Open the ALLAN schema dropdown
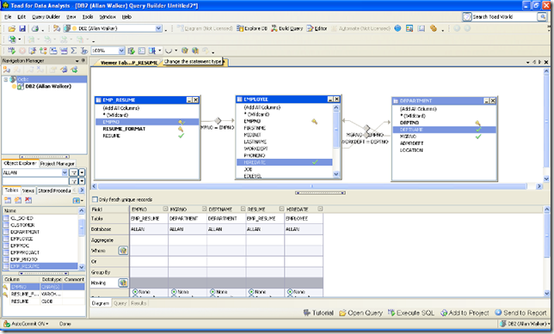This screenshot has width=554, height=334. click(x=65, y=173)
